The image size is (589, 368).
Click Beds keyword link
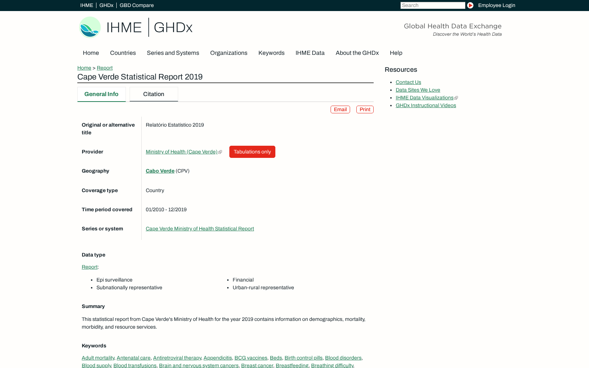pyautogui.click(x=276, y=358)
